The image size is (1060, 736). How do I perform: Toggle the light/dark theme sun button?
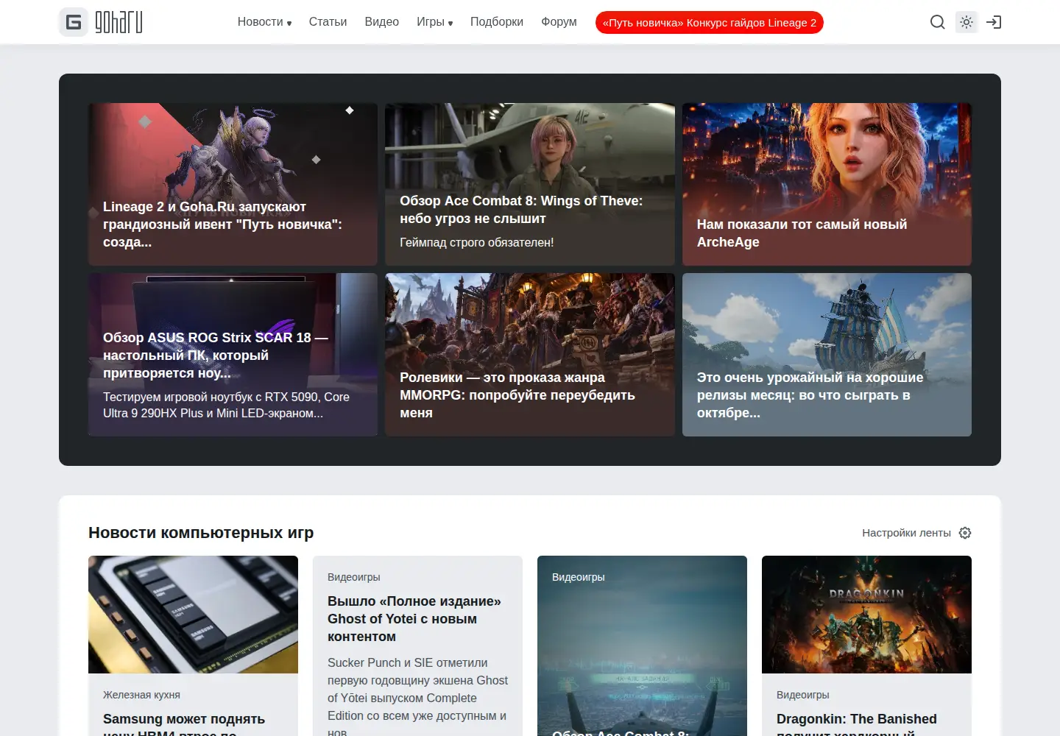pyautogui.click(x=967, y=22)
